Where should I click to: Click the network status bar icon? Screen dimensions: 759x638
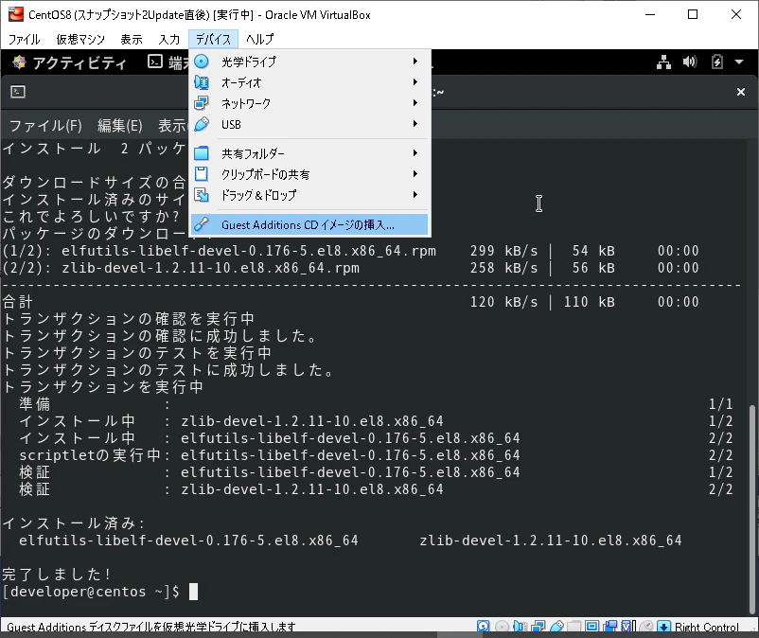[x=538, y=627]
